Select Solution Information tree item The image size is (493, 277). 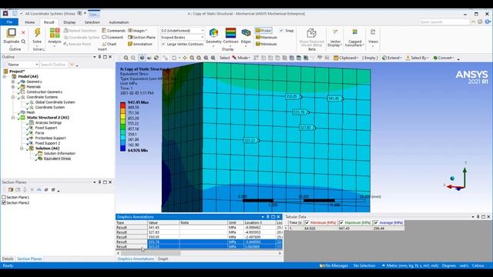pos(59,153)
